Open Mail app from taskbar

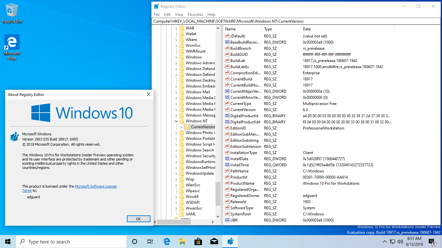(214, 242)
